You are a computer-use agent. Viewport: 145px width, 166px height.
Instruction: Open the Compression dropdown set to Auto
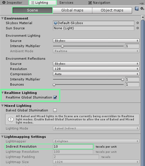(96, 74)
